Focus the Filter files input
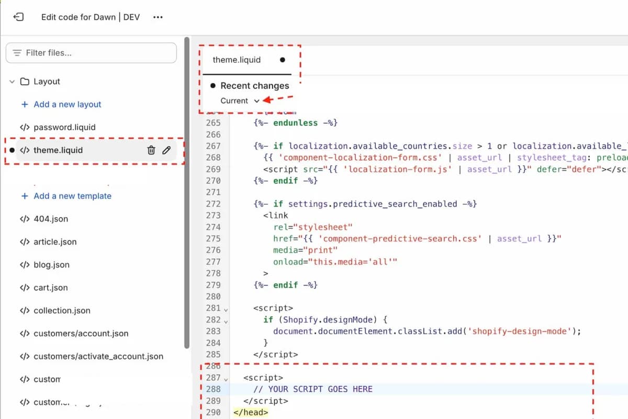This screenshot has height=419, width=628. coord(91,53)
